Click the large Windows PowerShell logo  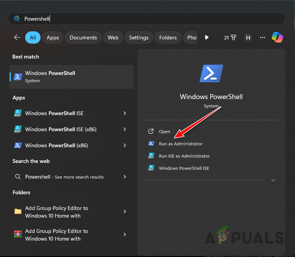pyautogui.click(x=211, y=73)
